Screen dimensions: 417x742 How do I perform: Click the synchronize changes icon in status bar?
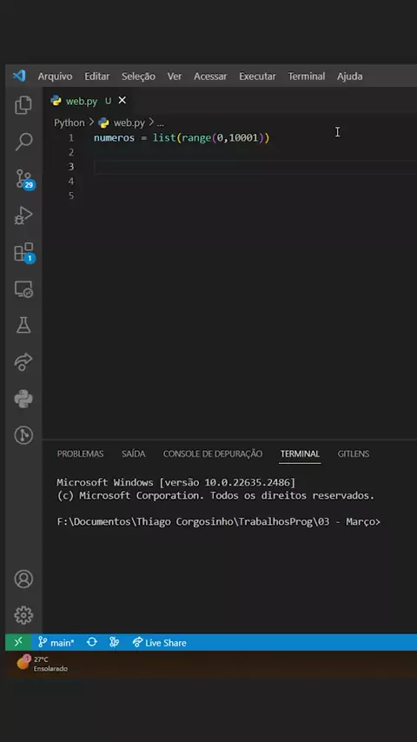coord(92,642)
